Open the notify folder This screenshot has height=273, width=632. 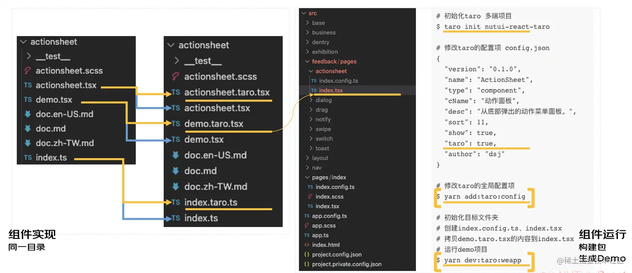pyautogui.click(x=323, y=120)
